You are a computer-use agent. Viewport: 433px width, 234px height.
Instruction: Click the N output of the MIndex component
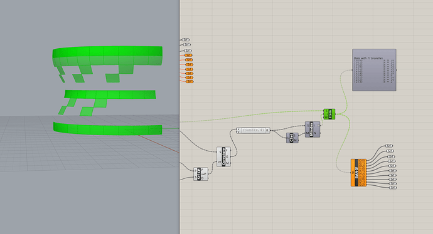[315, 133]
